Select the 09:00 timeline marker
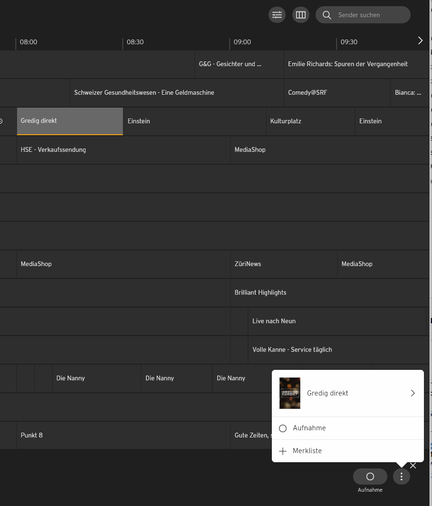 point(242,42)
